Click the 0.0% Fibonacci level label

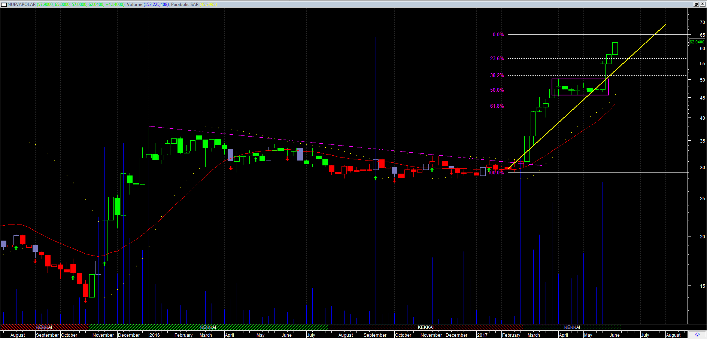pos(498,35)
